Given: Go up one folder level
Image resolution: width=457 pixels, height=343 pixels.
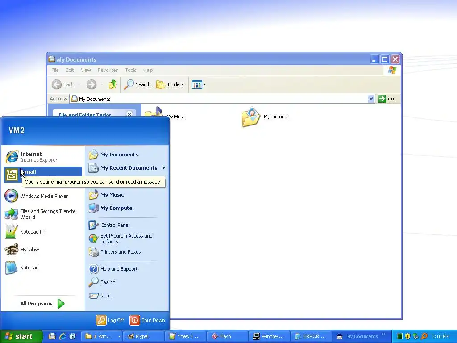Looking at the screenshot, I should (113, 84).
